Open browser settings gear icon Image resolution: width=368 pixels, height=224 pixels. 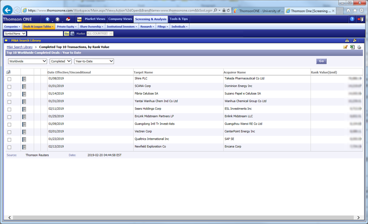click(x=362, y=10)
